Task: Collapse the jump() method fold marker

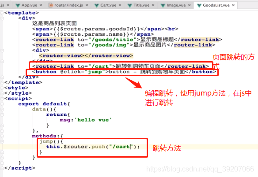Action: [x=2, y=142]
